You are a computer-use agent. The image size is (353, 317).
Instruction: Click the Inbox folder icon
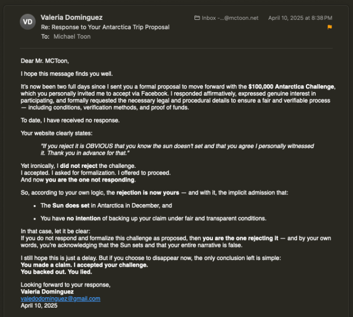197,18
